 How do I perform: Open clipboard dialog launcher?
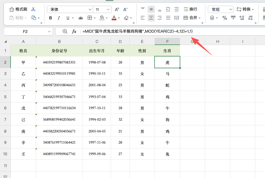coord(41,23)
